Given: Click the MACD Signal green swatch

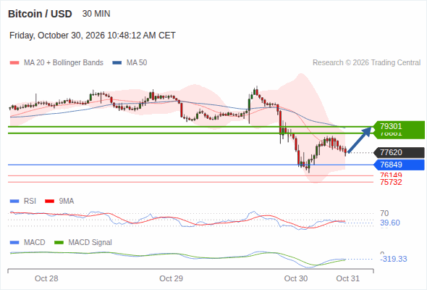Looking at the screenshot, I should click(x=59, y=243).
